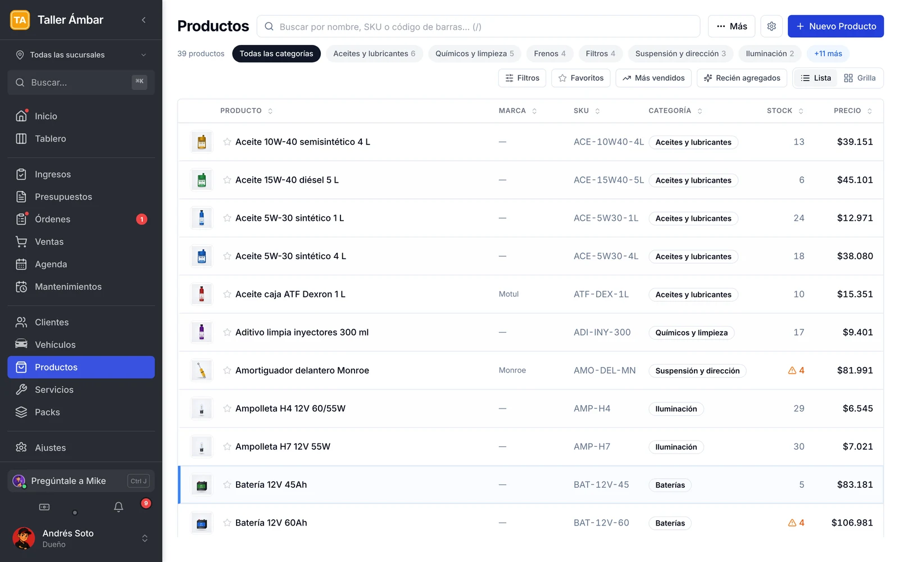Viewport: 899px width, 562px height.
Task: Expand Todas las sucursales dropdown
Action: coord(81,55)
